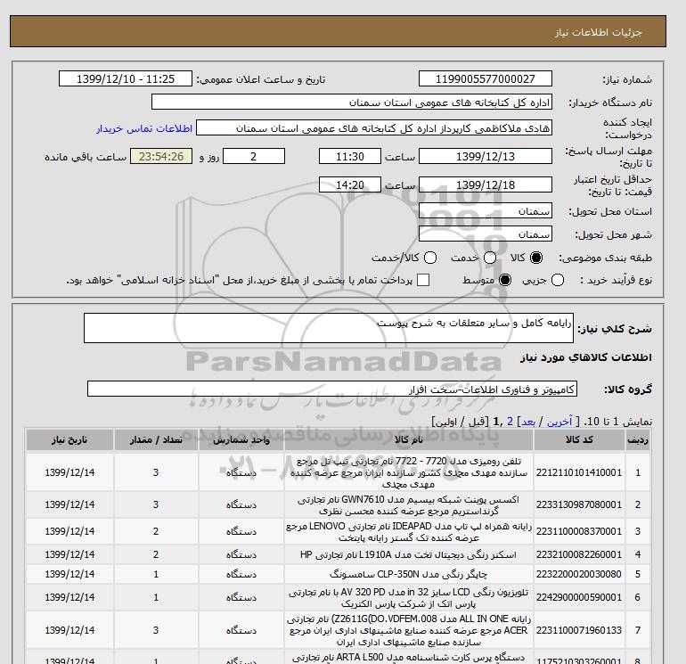Click the تاریخ نیاز column header

[69, 440]
